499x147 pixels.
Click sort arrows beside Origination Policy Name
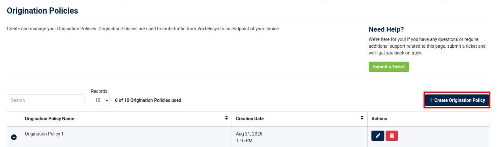click(x=226, y=118)
